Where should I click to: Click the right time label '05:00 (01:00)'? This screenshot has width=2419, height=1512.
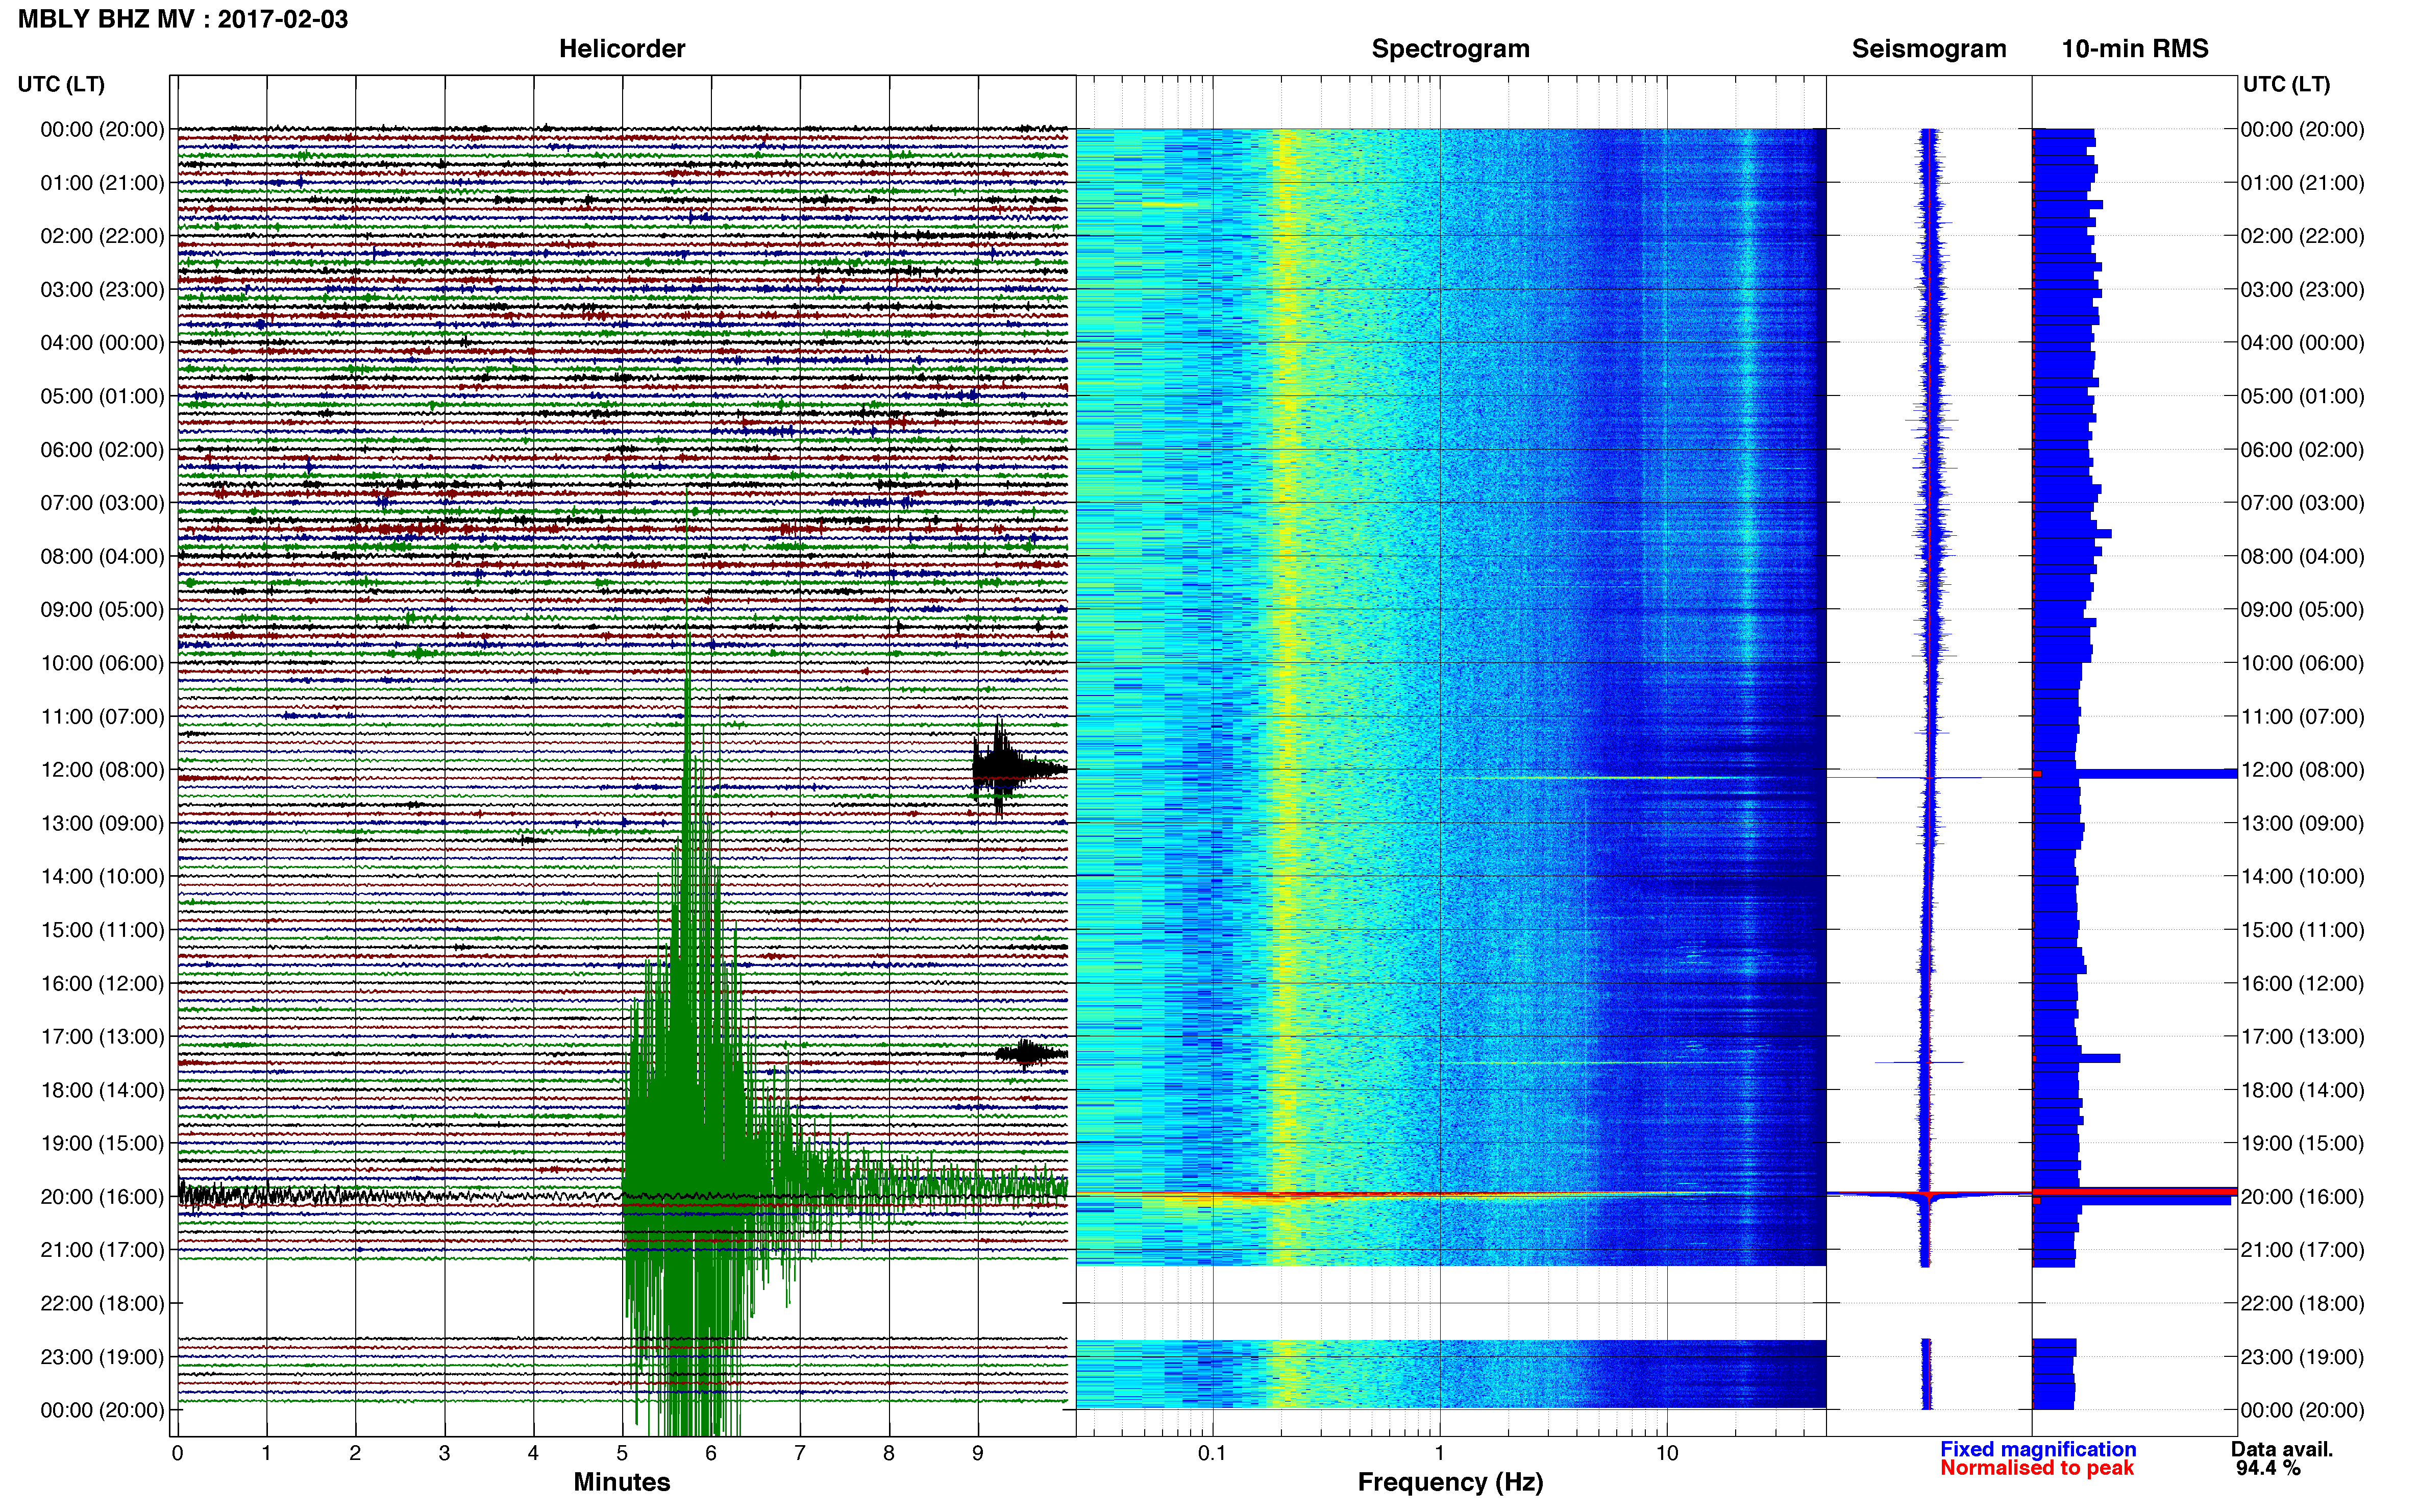click(x=2302, y=396)
